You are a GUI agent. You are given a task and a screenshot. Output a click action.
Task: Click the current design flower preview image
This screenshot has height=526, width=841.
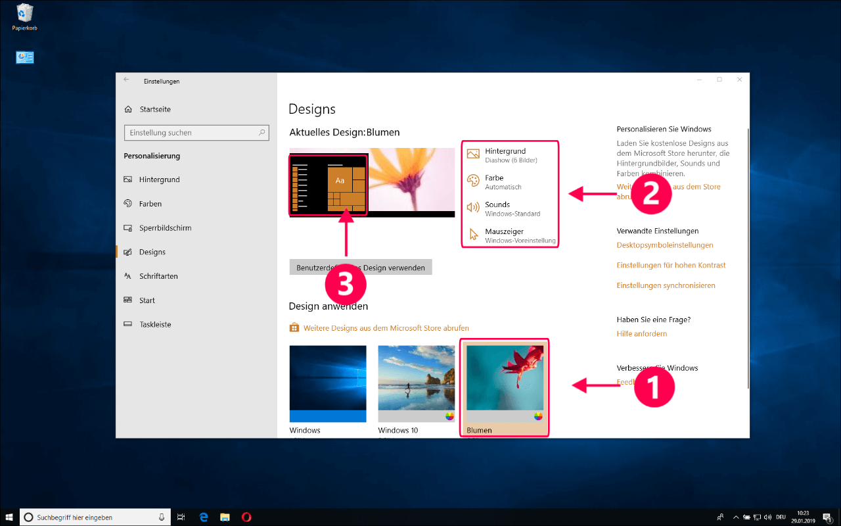(411, 179)
